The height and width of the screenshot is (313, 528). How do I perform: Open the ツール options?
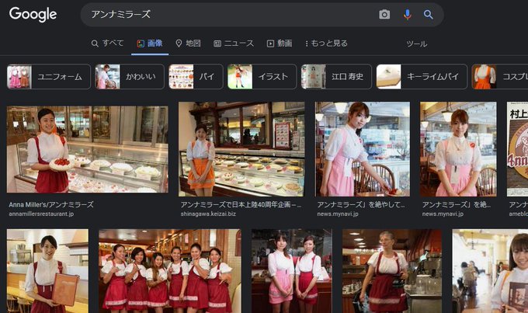pyautogui.click(x=416, y=43)
